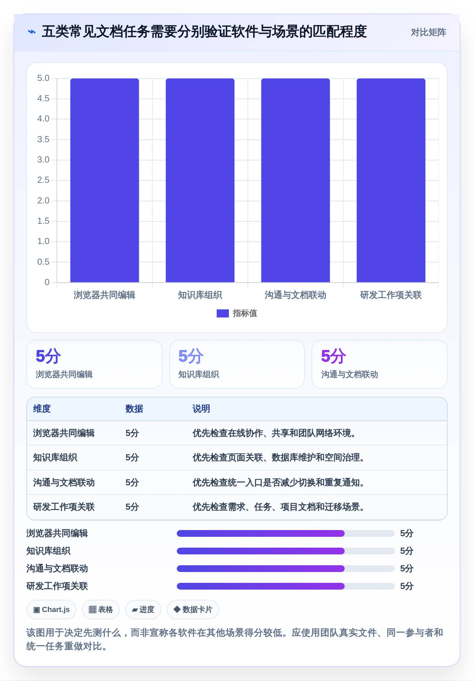Click the 沟通与文档联动 bar in the chart
The height and width of the screenshot is (681, 474).
296,180
